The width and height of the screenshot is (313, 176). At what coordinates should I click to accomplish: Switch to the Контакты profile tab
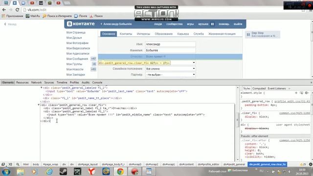click(x=126, y=34)
